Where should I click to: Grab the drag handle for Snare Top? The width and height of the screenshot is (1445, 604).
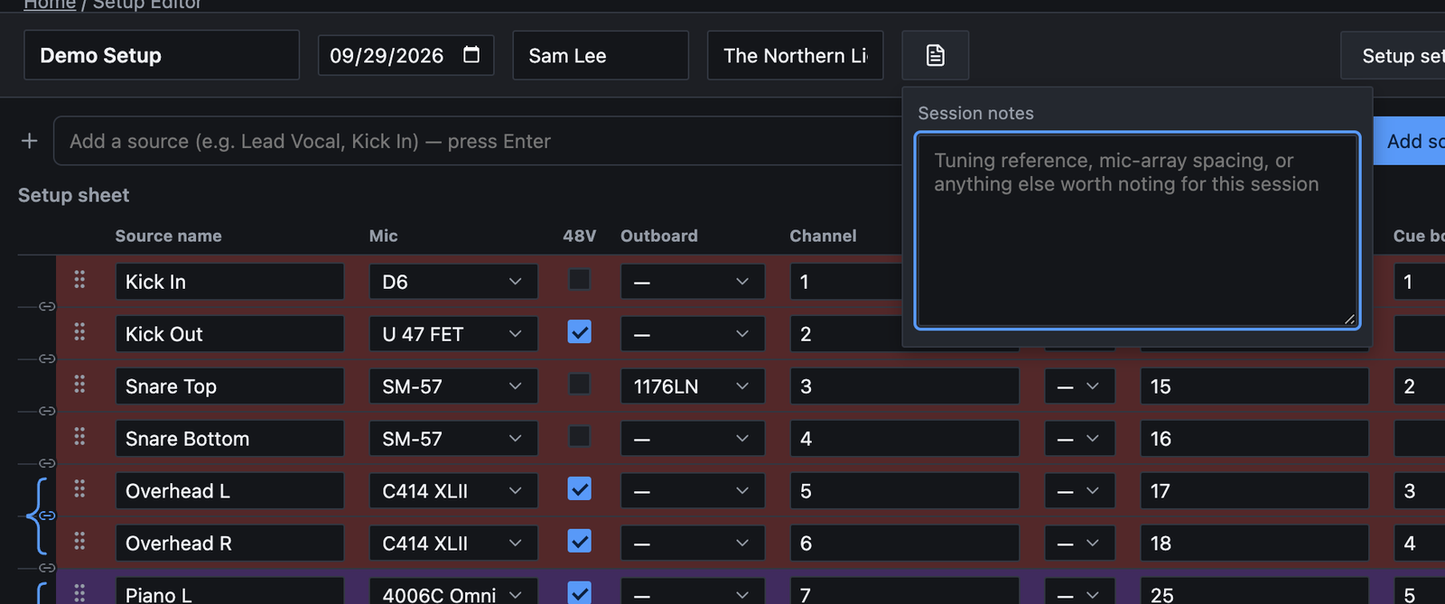point(79,385)
